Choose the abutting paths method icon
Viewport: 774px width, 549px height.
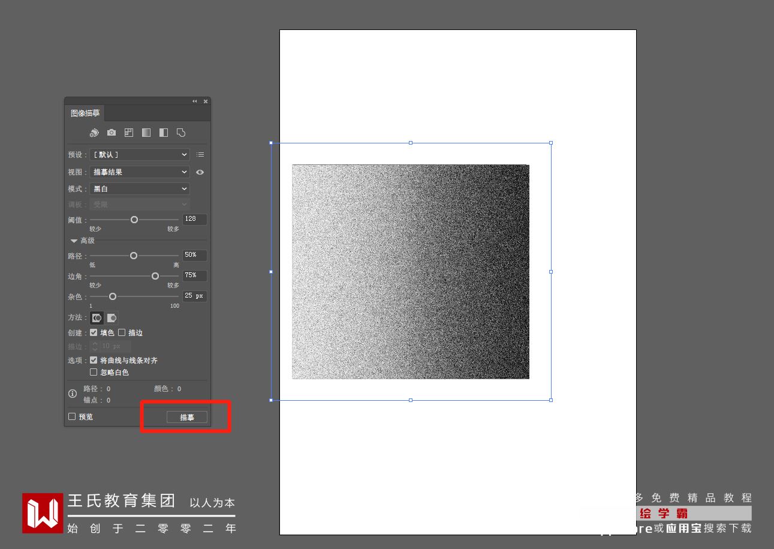coord(97,318)
